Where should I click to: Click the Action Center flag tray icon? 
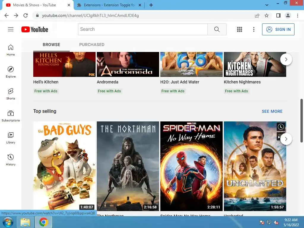pos(262,222)
